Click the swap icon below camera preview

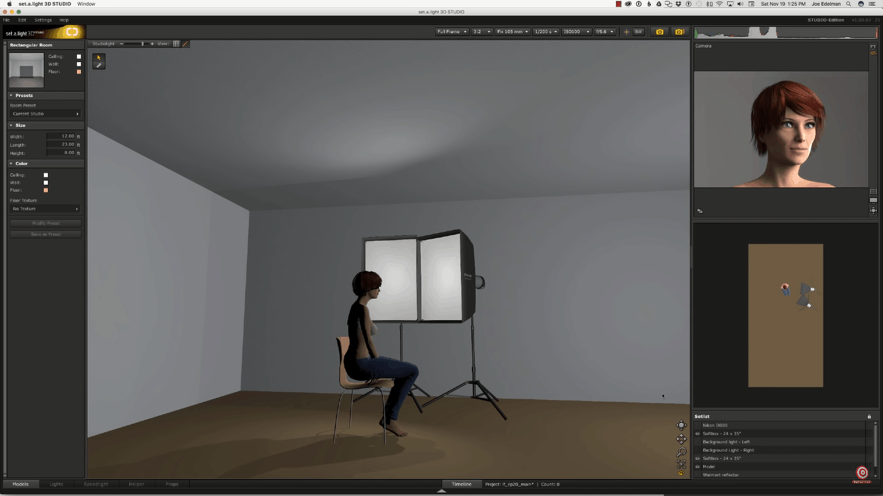tap(699, 211)
